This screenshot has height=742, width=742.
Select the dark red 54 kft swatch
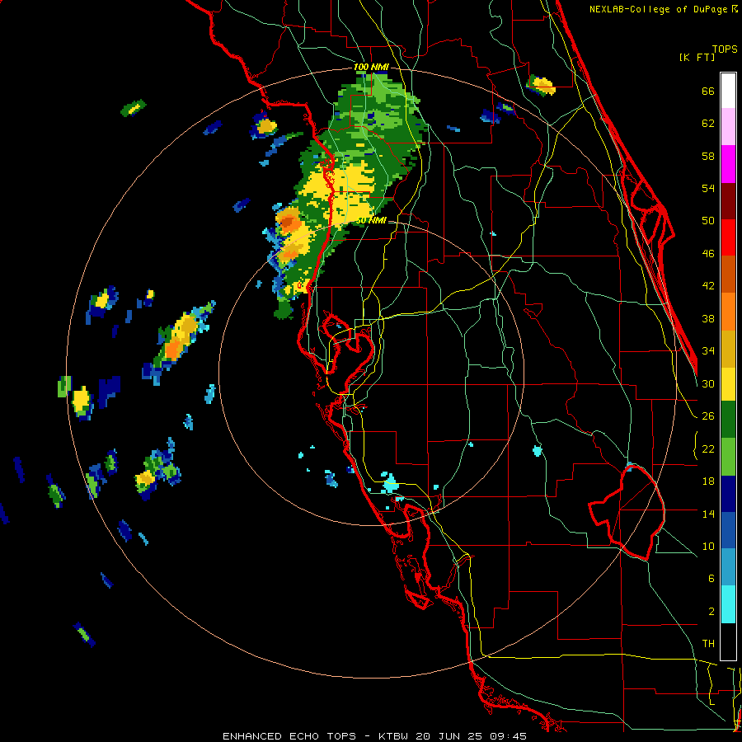728,200
